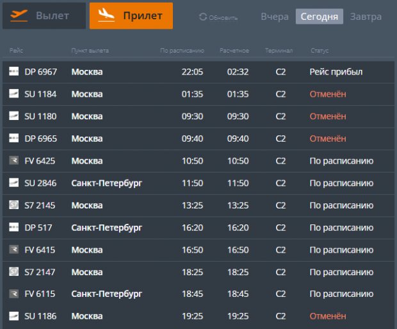Click the Статус column header

coord(320,51)
